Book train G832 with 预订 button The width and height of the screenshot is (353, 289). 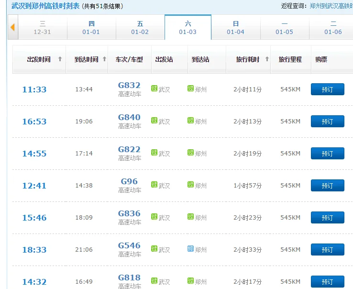click(x=327, y=89)
